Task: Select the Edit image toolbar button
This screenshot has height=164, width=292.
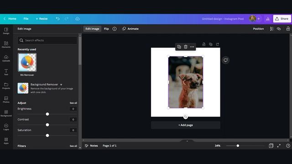Action: 92,29
